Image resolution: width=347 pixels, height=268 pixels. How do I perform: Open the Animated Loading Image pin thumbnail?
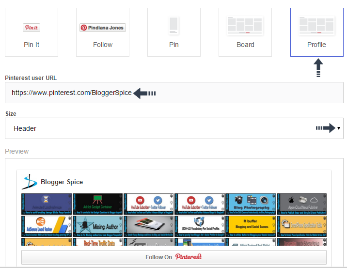click(x=47, y=204)
